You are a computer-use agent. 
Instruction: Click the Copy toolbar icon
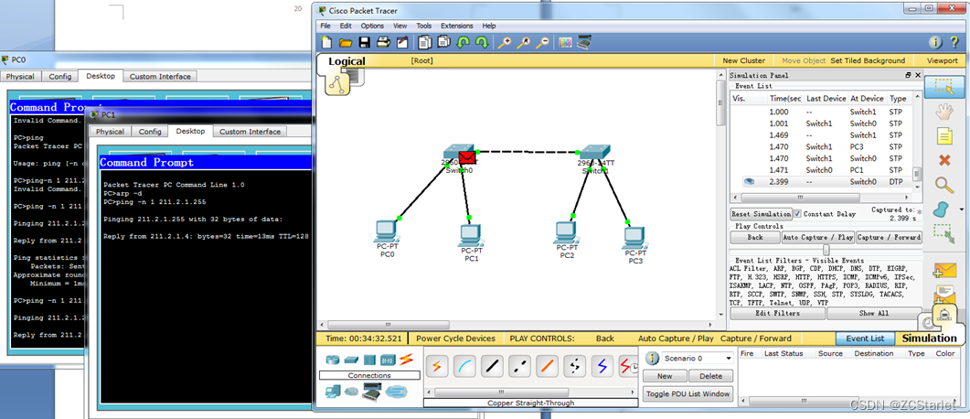tap(424, 43)
